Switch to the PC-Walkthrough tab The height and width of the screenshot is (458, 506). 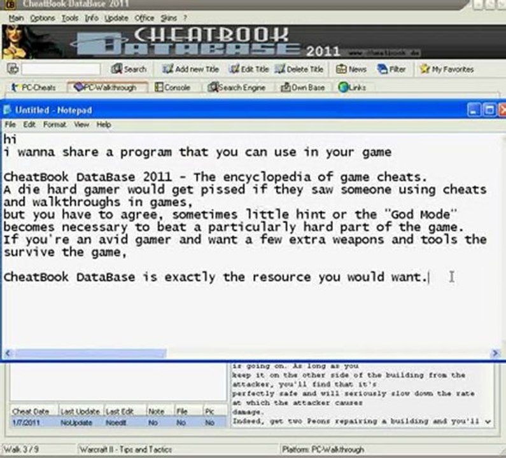point(107,87)
